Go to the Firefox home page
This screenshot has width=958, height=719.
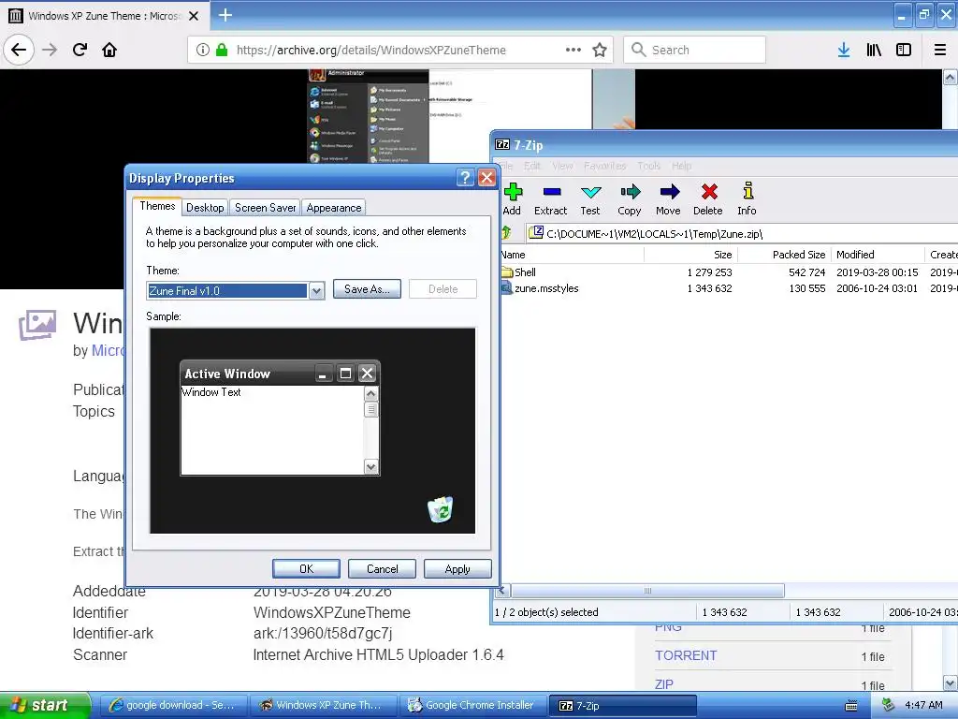[x=109, y=50]
